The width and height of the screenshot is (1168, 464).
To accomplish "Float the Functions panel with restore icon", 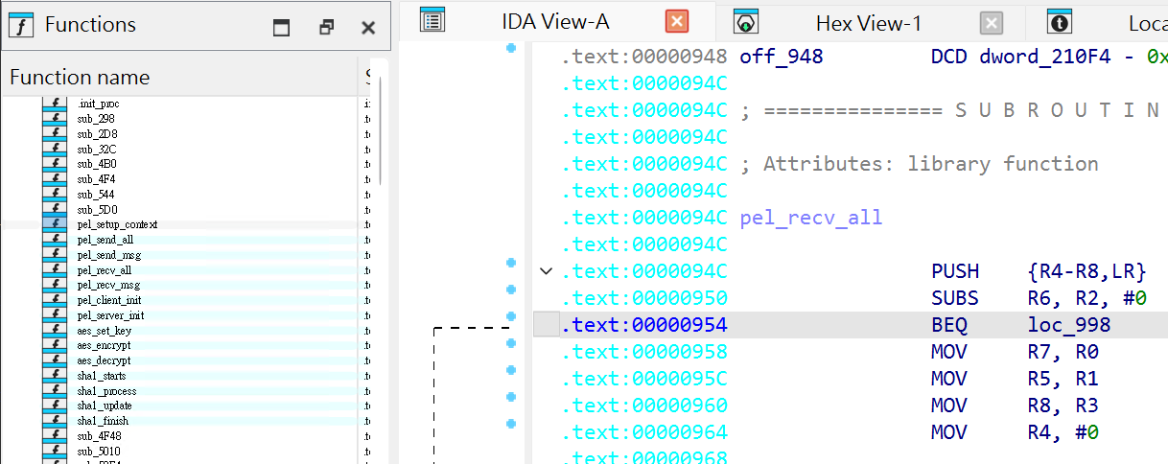I will 326,28.
